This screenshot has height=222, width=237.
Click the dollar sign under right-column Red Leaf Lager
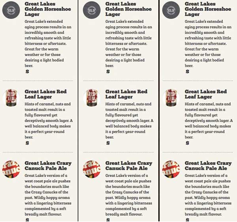pyautogui.click(x=187, y=143)
